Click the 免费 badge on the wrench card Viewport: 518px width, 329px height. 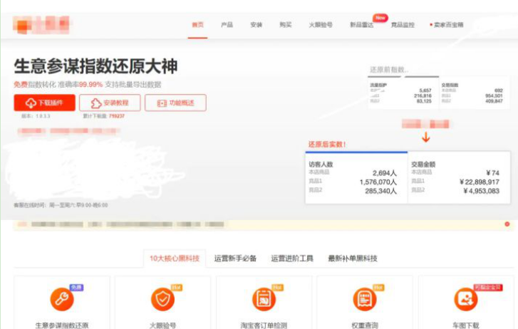tap(76, 288)
